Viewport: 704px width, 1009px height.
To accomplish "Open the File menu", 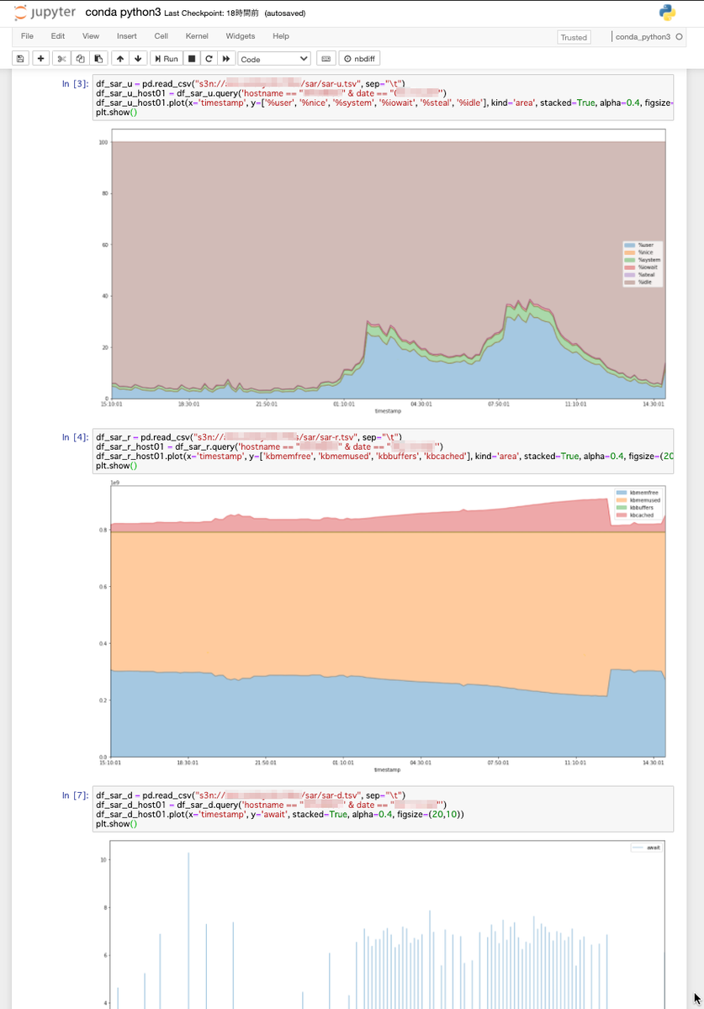I will pos(27,36).
